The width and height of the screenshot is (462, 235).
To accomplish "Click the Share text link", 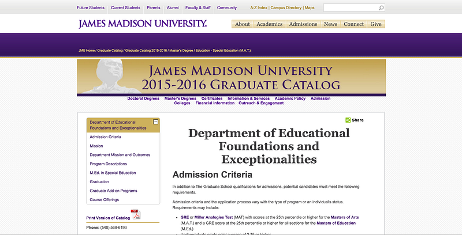I will point(357,120).
